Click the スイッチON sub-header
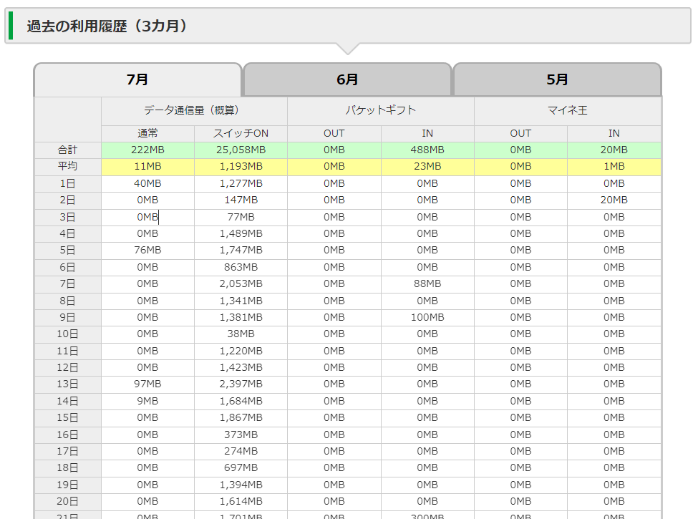Screen dimensions: 698x519 pos(241,133)
